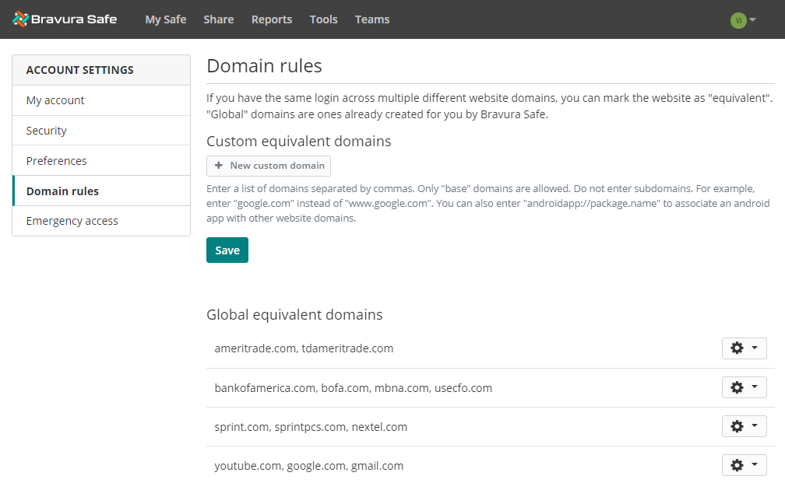
Task: Expand the gear dropdown on the gmail.com row
Action: [x=751, y=464]
